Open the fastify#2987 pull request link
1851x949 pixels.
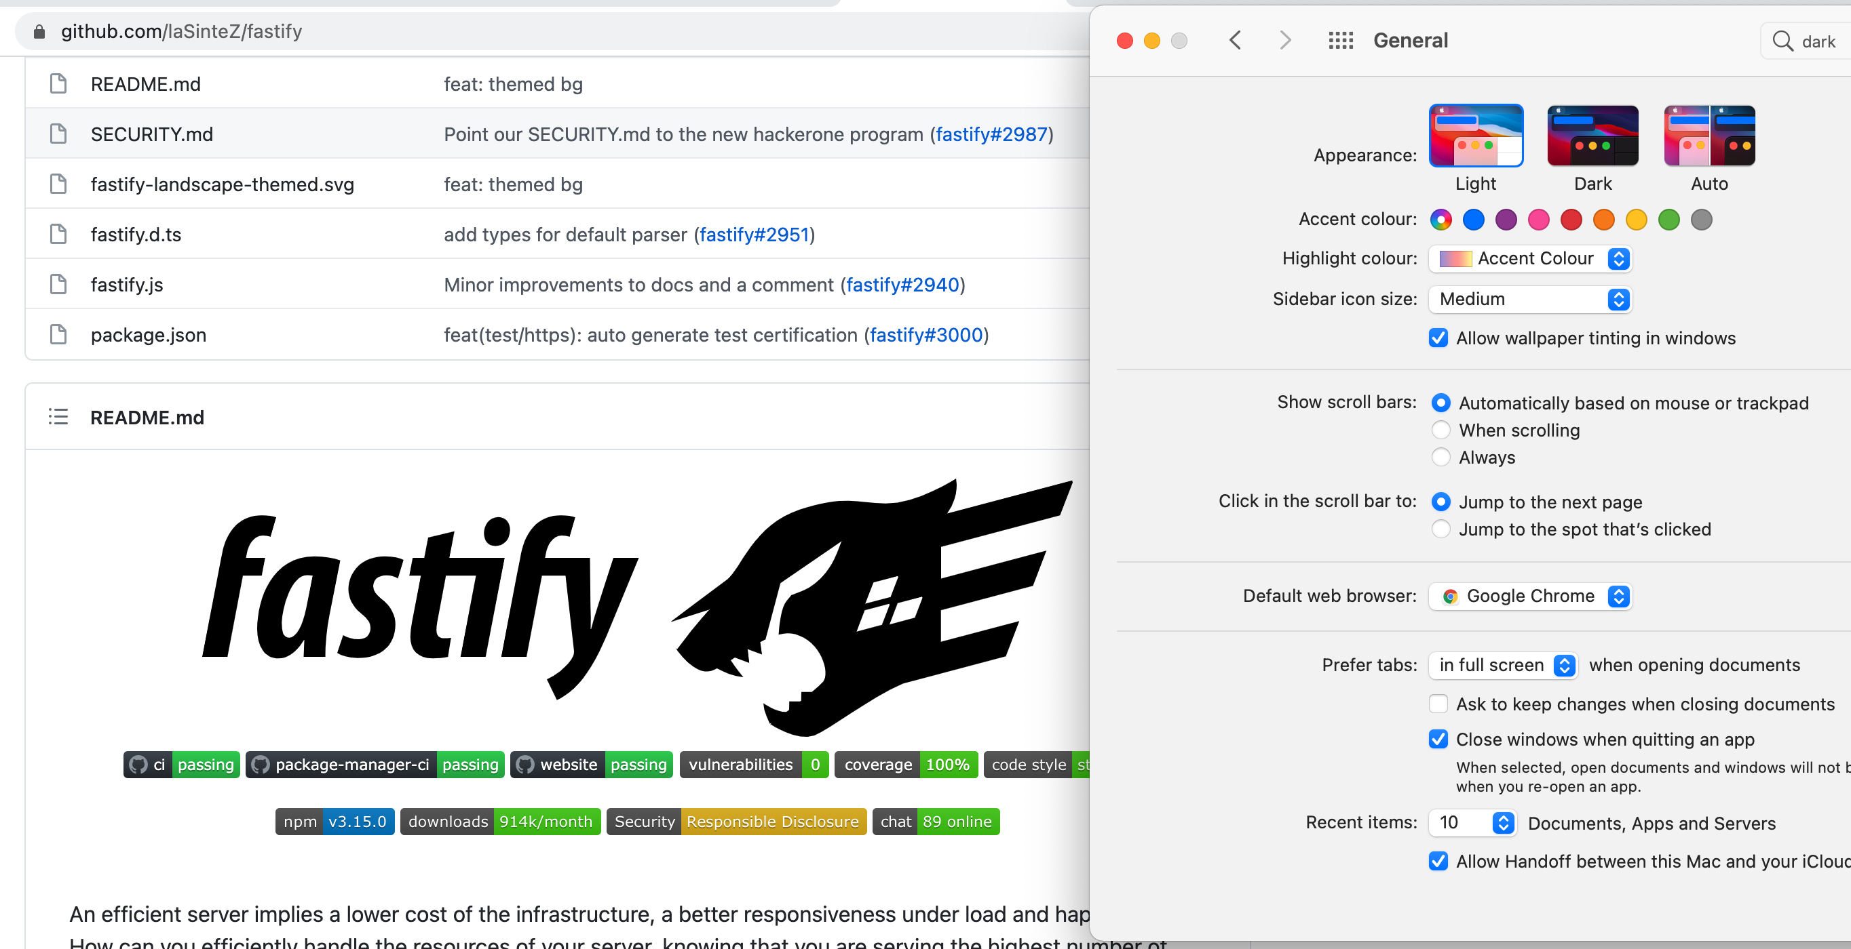pos(991,134)
